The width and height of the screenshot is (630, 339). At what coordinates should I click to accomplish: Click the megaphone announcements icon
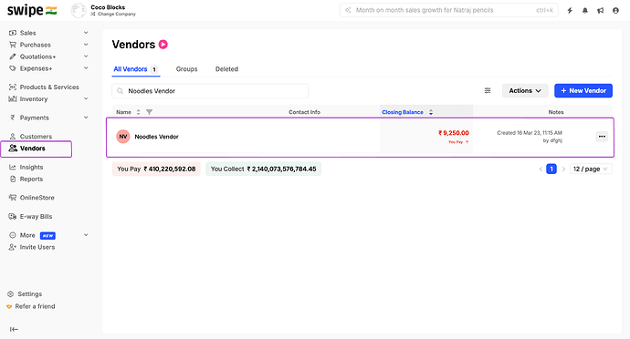[600, 10]
